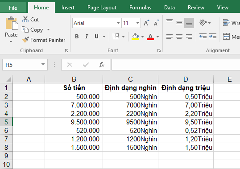Toggle the highlighted Bottom Align button

point(189,23)
